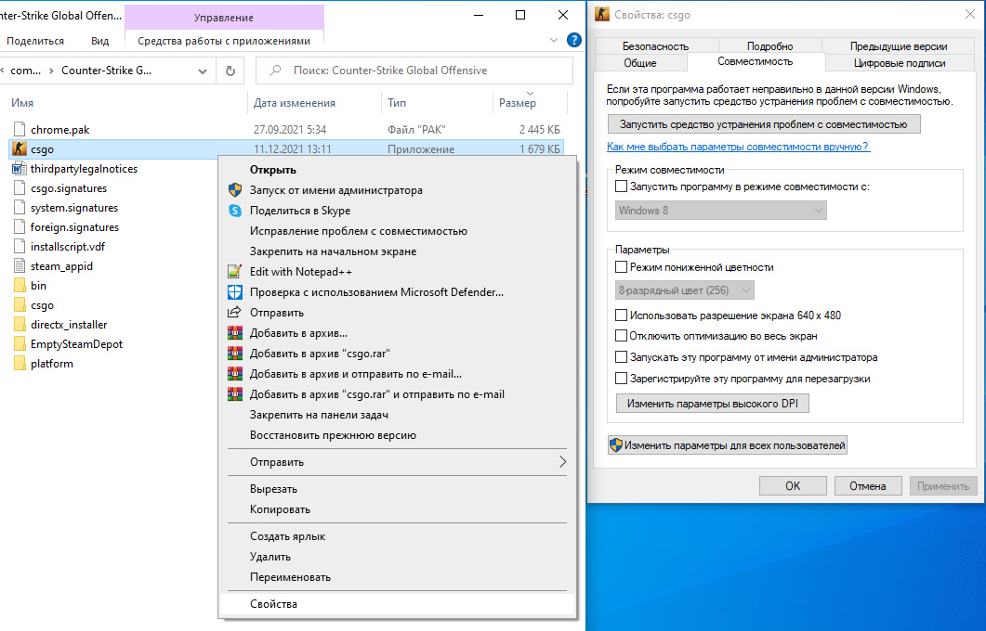Choose Открыть in the context menu
The height and width of the screenshot is (631, 986).
[x=397, y=170]
